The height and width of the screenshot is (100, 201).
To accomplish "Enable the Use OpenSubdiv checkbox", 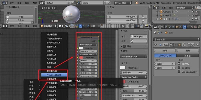I will (x=179, y=72).
